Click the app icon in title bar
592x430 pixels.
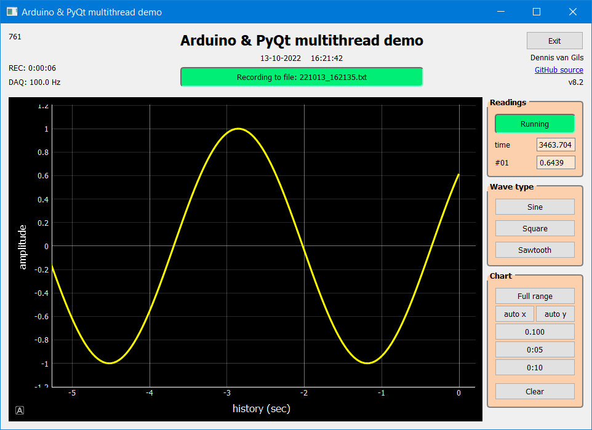[12, 12]
